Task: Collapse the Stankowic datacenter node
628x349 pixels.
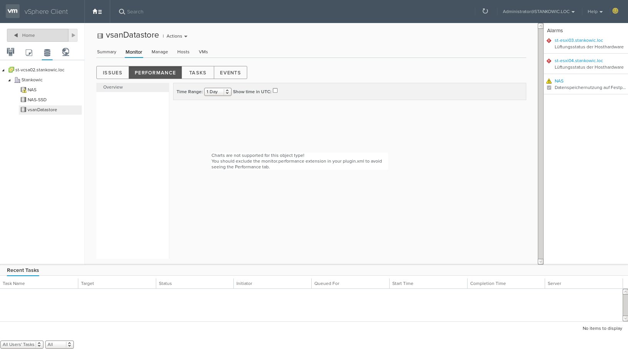Action: point(10,80)
